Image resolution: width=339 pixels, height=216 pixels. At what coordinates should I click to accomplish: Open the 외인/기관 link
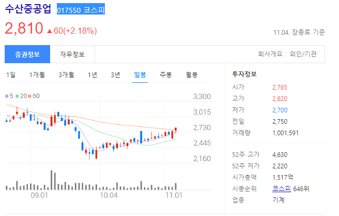(303, 54)
